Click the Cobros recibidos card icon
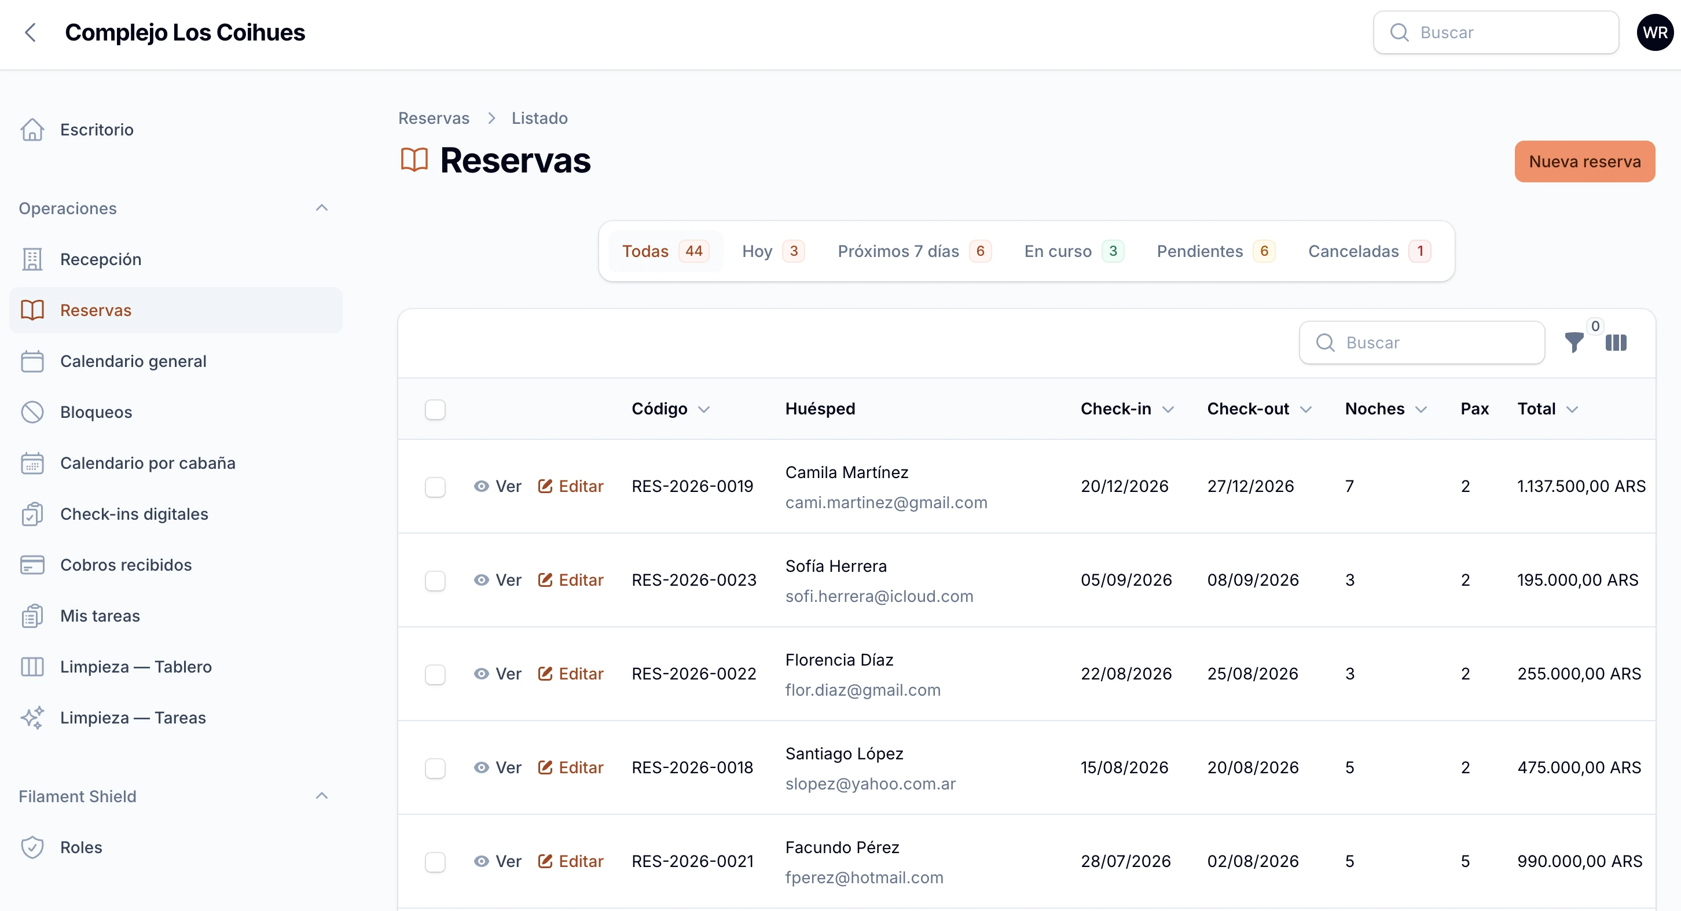 32,564
